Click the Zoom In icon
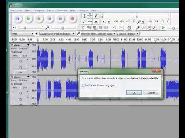Screen dimensions: 185x138 point(138,28)
